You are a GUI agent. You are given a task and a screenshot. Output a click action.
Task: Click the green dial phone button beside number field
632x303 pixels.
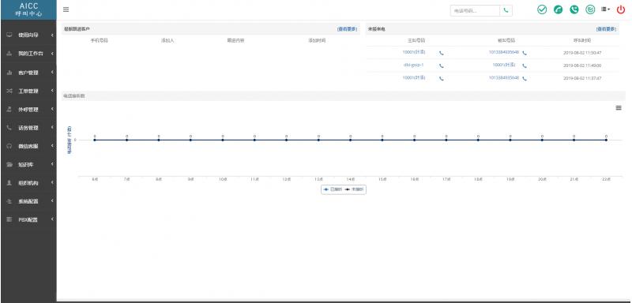[506, 10]
